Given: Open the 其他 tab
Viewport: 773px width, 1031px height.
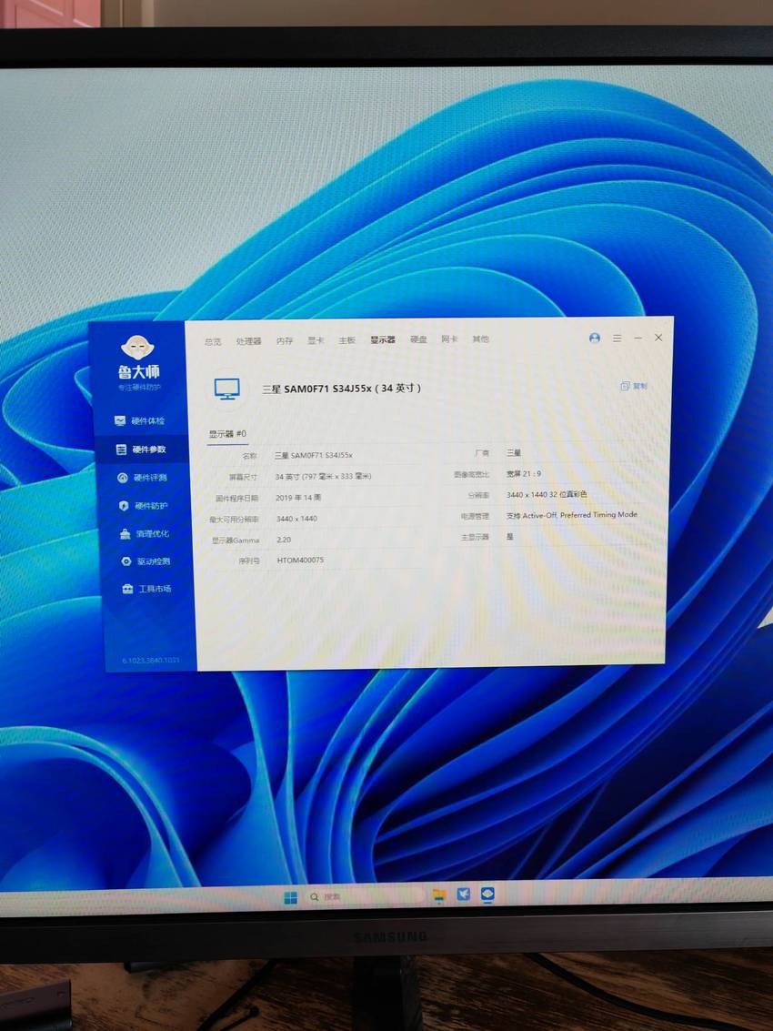Looking at the screenshot, I should [480, 339].
